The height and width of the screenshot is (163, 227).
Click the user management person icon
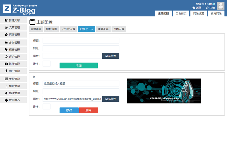pyautogui.click(x=6, y=71)
